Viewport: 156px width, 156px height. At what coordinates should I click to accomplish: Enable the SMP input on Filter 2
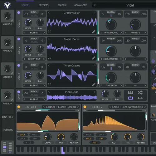[x=101, y=139]
